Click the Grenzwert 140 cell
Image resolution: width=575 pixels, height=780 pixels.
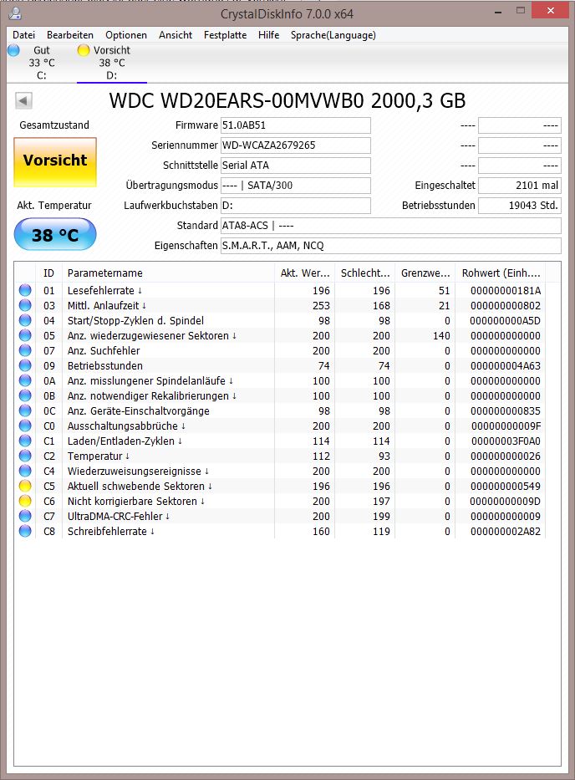[441, 336]
